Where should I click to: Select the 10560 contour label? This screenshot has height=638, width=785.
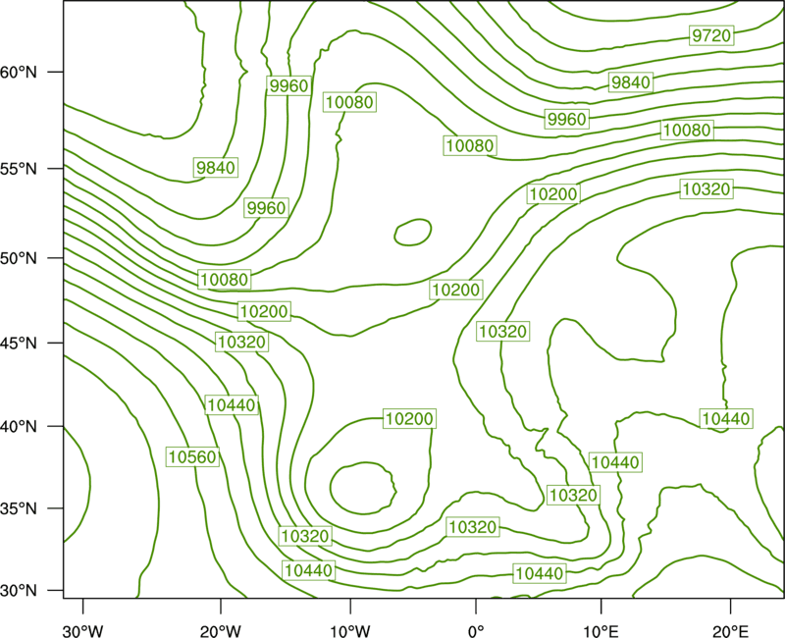pyautogui.click(x=192, y=456)
